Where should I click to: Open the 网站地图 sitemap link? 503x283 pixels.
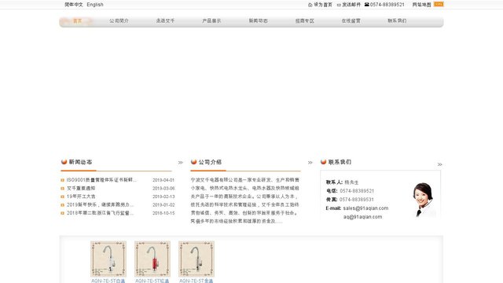(x=421, y=5)
